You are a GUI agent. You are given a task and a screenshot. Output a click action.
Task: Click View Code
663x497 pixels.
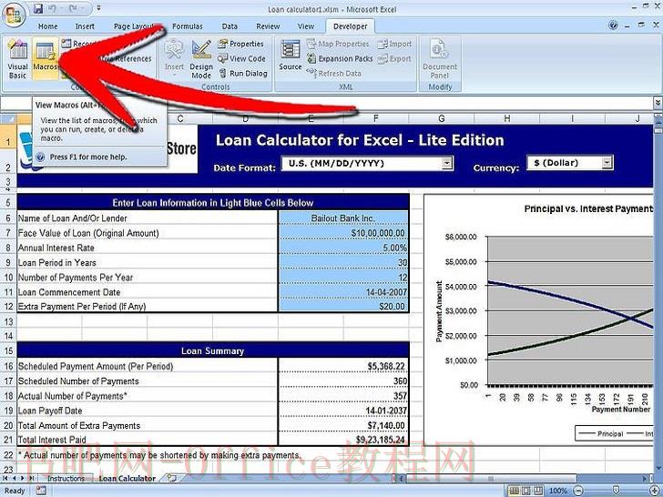(x=242, y=58)
